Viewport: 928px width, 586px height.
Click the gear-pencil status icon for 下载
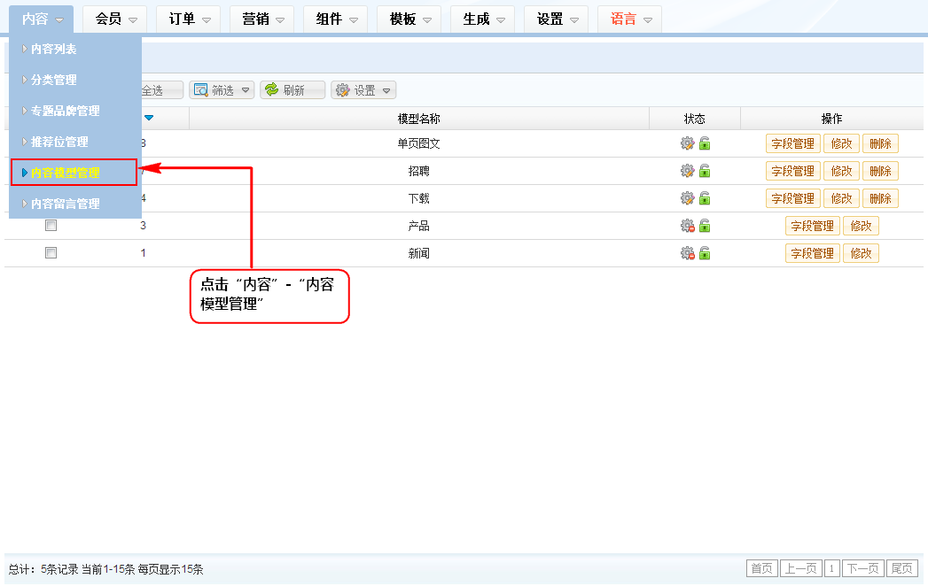[687, 198]
